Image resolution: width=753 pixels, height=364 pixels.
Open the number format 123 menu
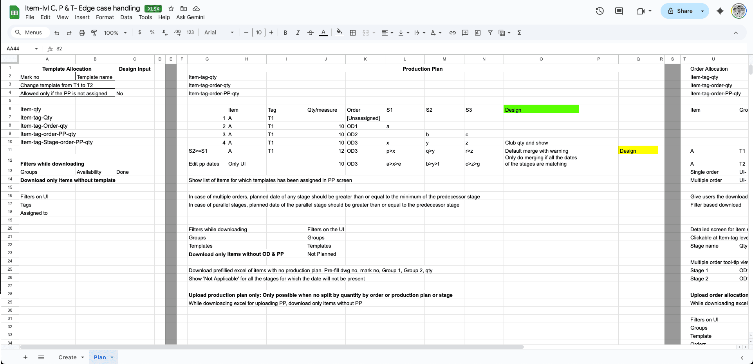[x=190, y=32]
